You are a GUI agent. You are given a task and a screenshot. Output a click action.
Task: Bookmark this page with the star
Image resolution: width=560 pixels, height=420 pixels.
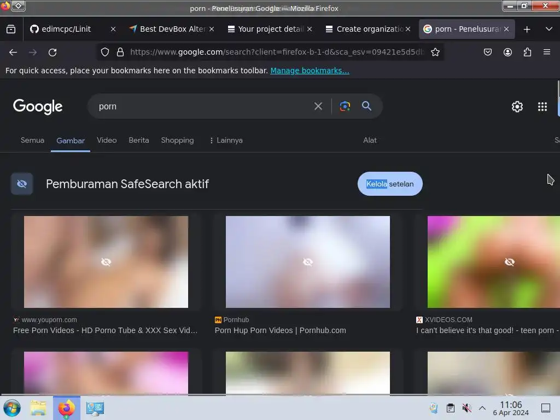(x=435, y=52)
